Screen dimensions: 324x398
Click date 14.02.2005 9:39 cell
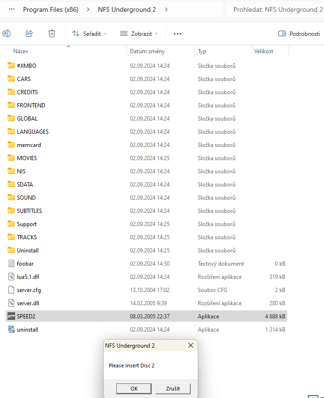coord(148,303)
